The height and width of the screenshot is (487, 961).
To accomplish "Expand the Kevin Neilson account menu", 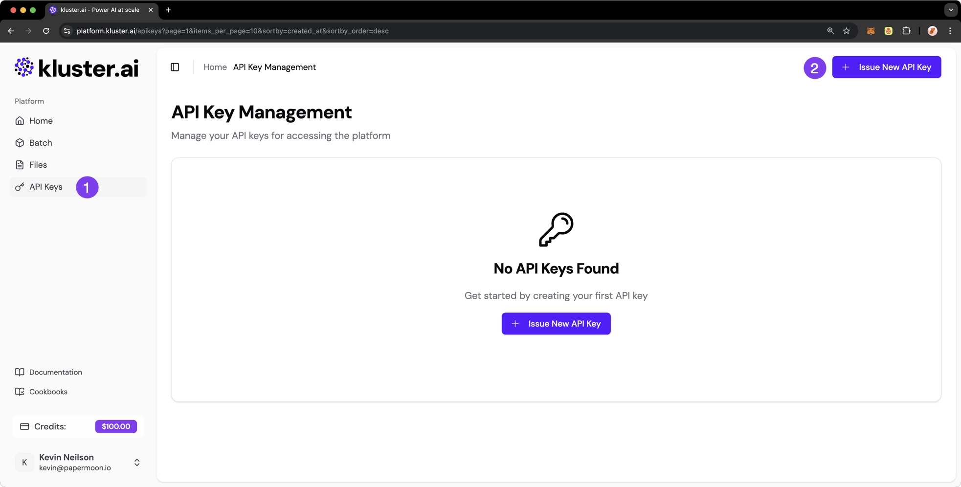I will tap(137, 463).
